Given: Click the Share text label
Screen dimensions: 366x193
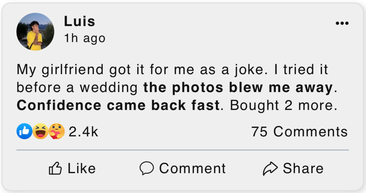Looking at the screenshot, I should pos(303,168).
